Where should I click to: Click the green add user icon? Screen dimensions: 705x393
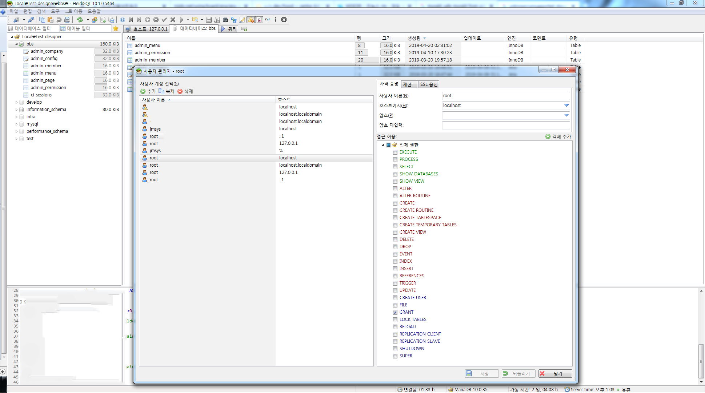coord(143,91)
